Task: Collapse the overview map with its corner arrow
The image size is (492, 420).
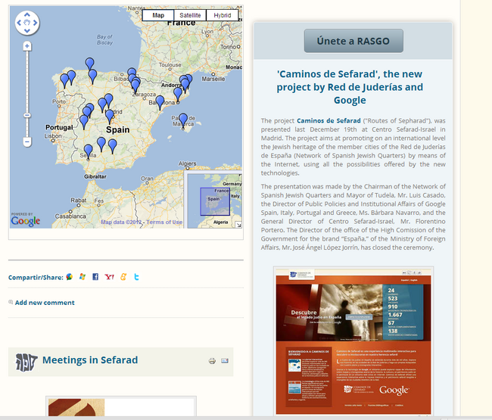Action: coord(238,225)
